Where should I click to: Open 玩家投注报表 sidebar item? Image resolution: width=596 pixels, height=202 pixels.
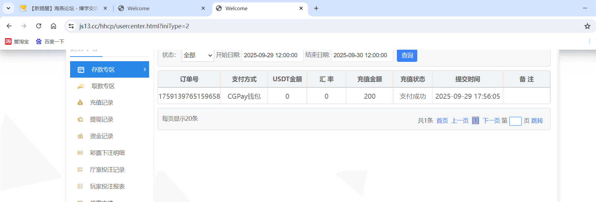pos(110,187)
